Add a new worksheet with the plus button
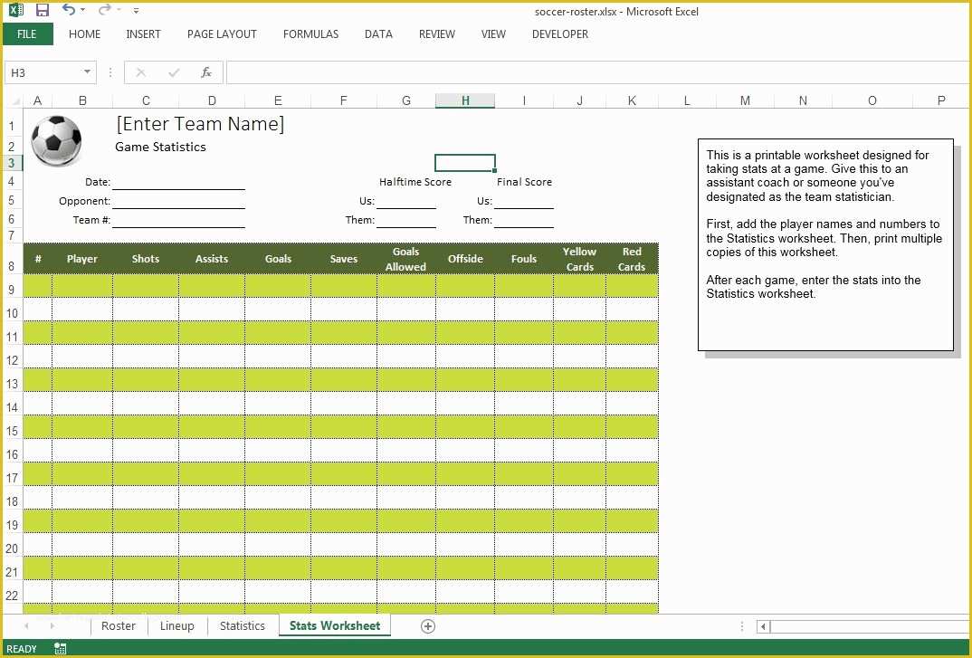The height and width of the screenshot is (658, 972). point(427,625)
